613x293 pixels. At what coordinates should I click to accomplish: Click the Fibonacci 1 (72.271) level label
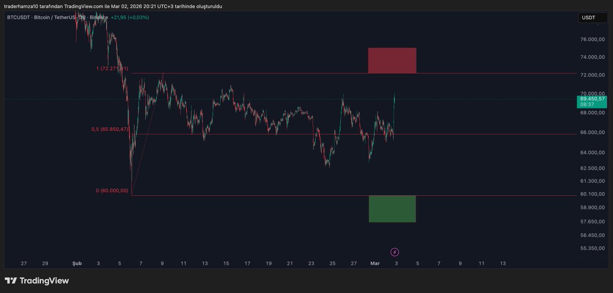pyautogui.click(x=112, y=68)
